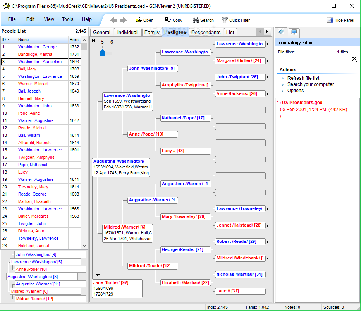
Task: Clear the file filter with X icon
Action: 354,59
